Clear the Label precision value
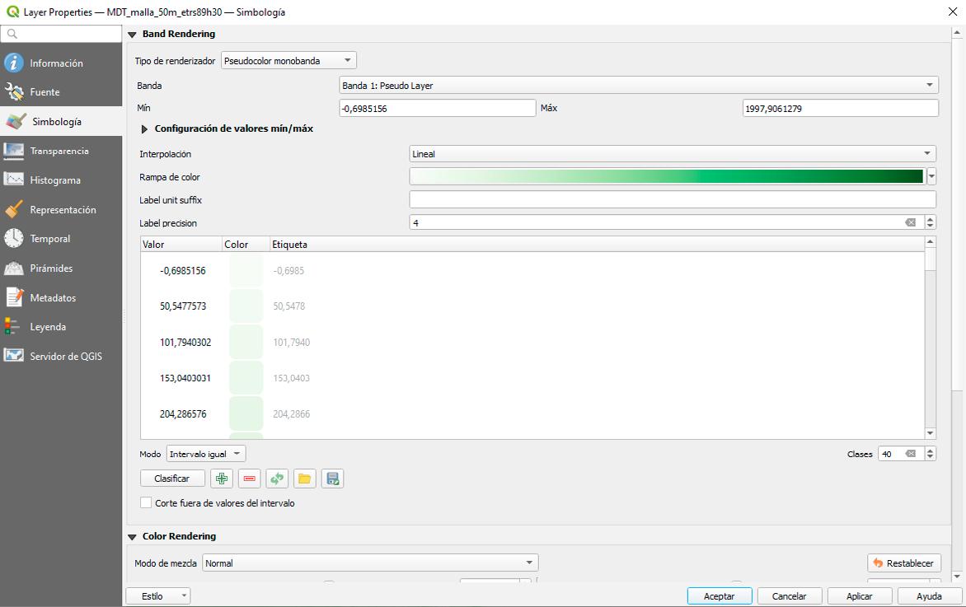 pyautogui.click(x=911, y=222)
